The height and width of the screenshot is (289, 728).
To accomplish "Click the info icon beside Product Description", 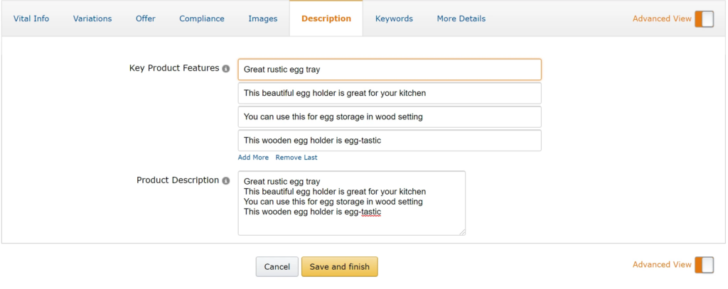I will point(226,181).
